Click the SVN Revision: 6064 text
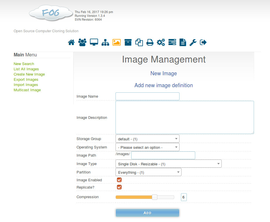The image size is (270, 222). pos(88,19)
